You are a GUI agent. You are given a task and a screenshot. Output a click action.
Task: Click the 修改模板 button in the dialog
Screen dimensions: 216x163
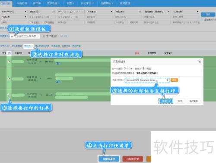194,101
